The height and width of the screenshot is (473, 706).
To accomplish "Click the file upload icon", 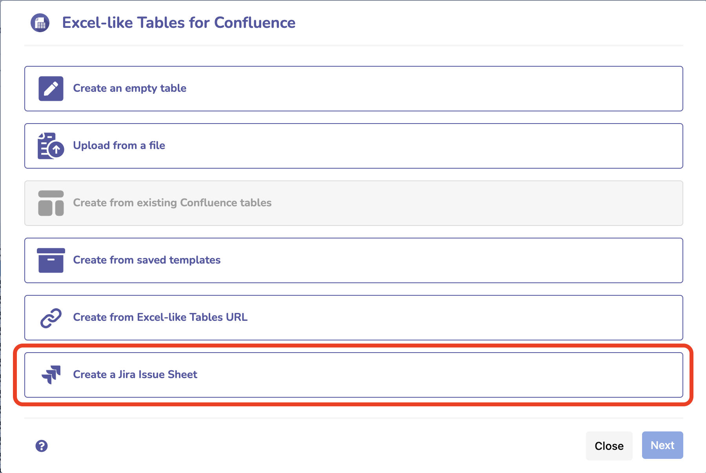I will [x=51, y=146].
